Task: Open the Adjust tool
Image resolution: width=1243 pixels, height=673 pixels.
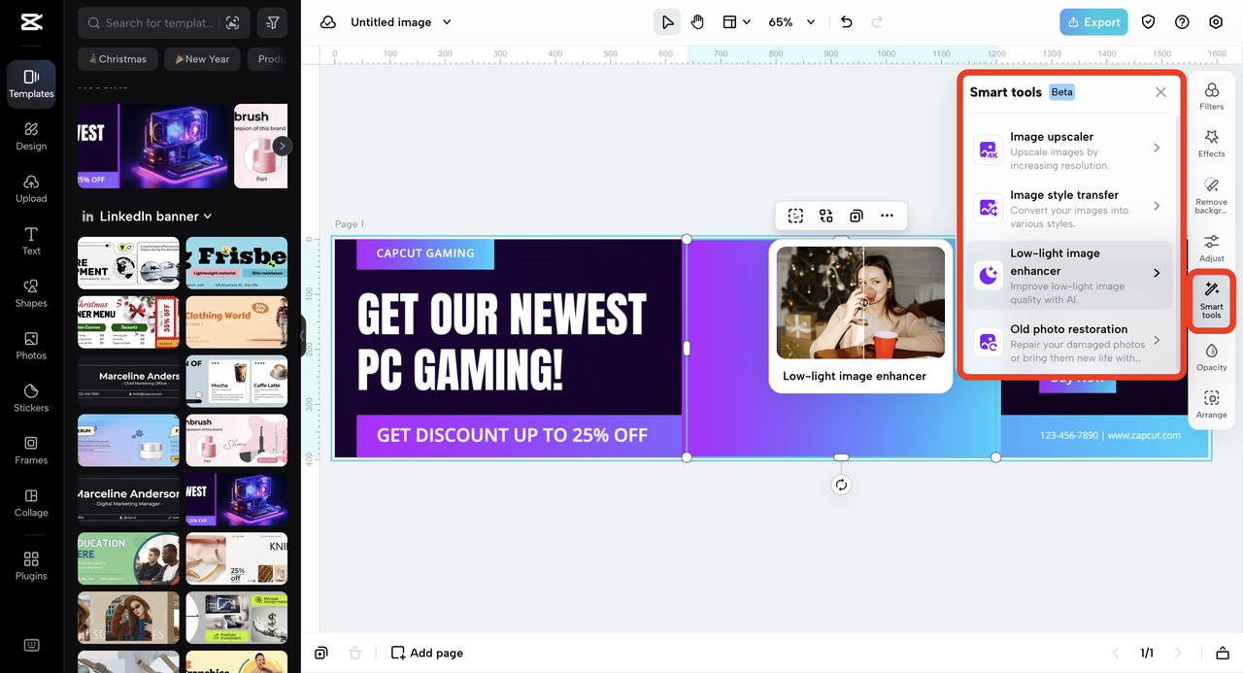Action: pos(1211,248)
